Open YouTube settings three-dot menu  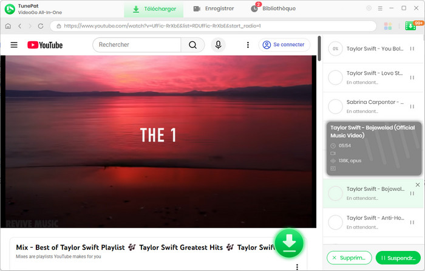pyautogui.click(x=248, y=45)
